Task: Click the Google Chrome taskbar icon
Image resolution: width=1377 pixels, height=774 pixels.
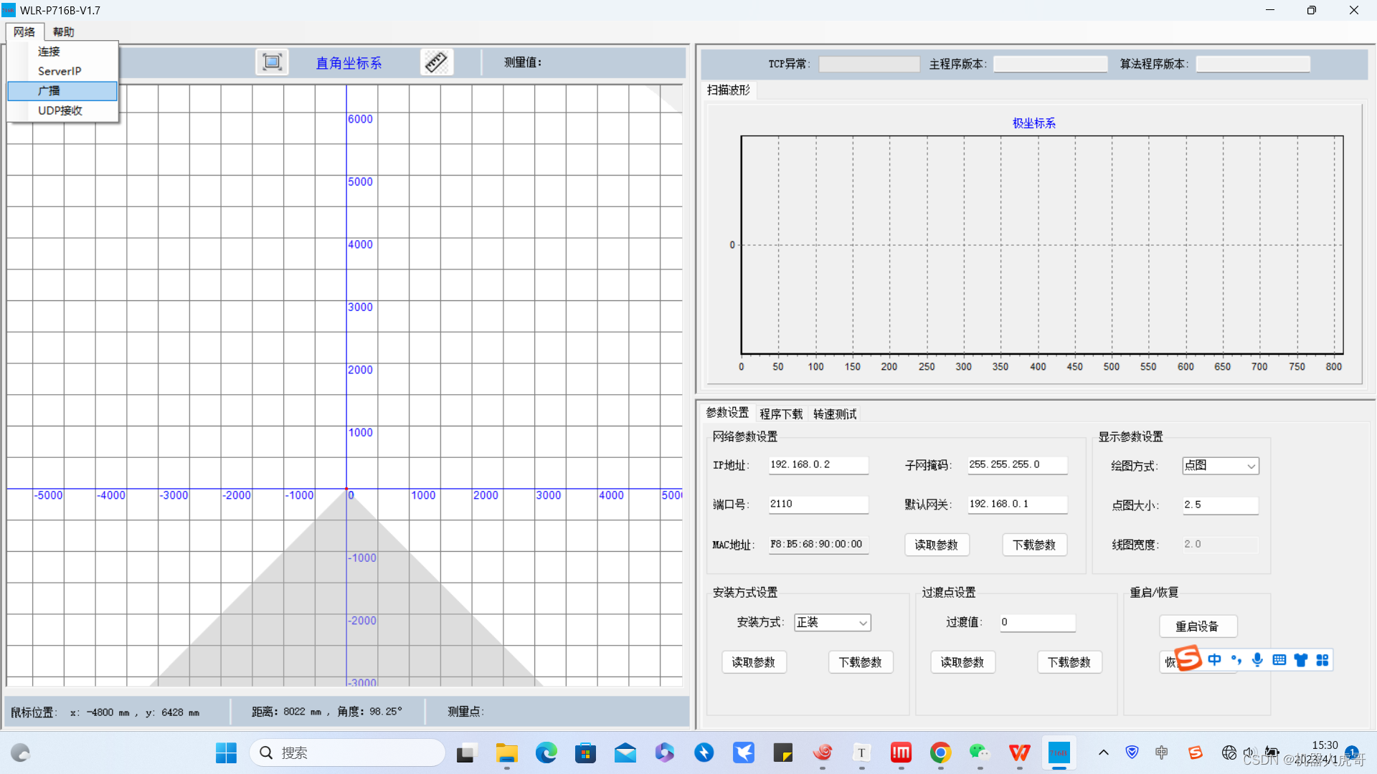Action: [940, 752]
